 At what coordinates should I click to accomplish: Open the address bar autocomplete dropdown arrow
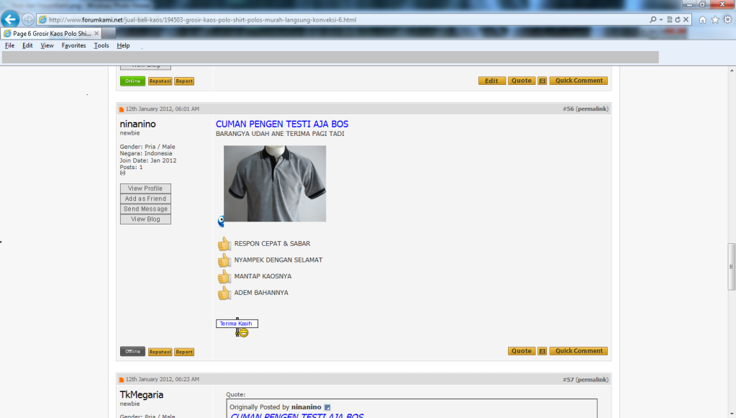point(661,19)
